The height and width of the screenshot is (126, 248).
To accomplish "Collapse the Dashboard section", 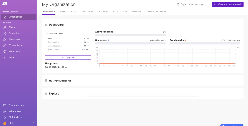I will coord(46,25).
